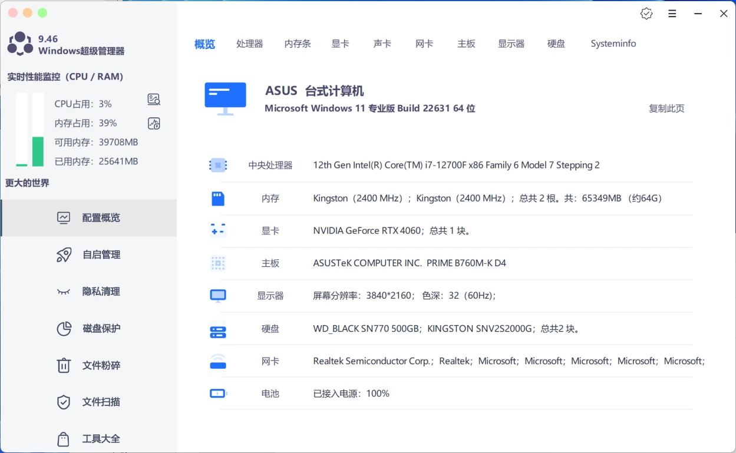Open 文件粉碎 in the sidebar
Screen dimensions: 736x453
[x=89, y=365]
